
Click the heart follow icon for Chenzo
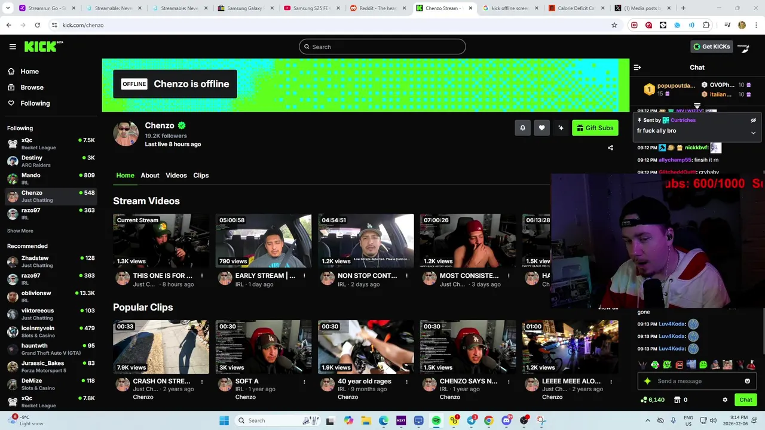[541, 128]
